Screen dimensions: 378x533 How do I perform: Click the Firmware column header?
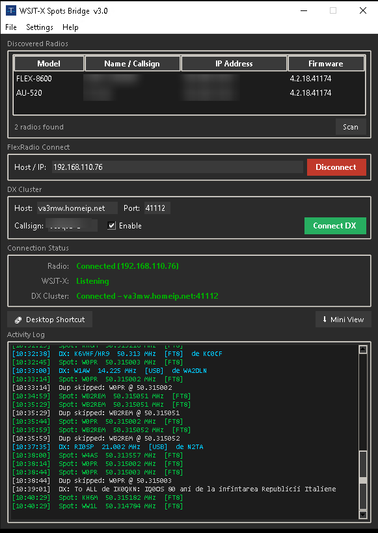pos(326,64)
